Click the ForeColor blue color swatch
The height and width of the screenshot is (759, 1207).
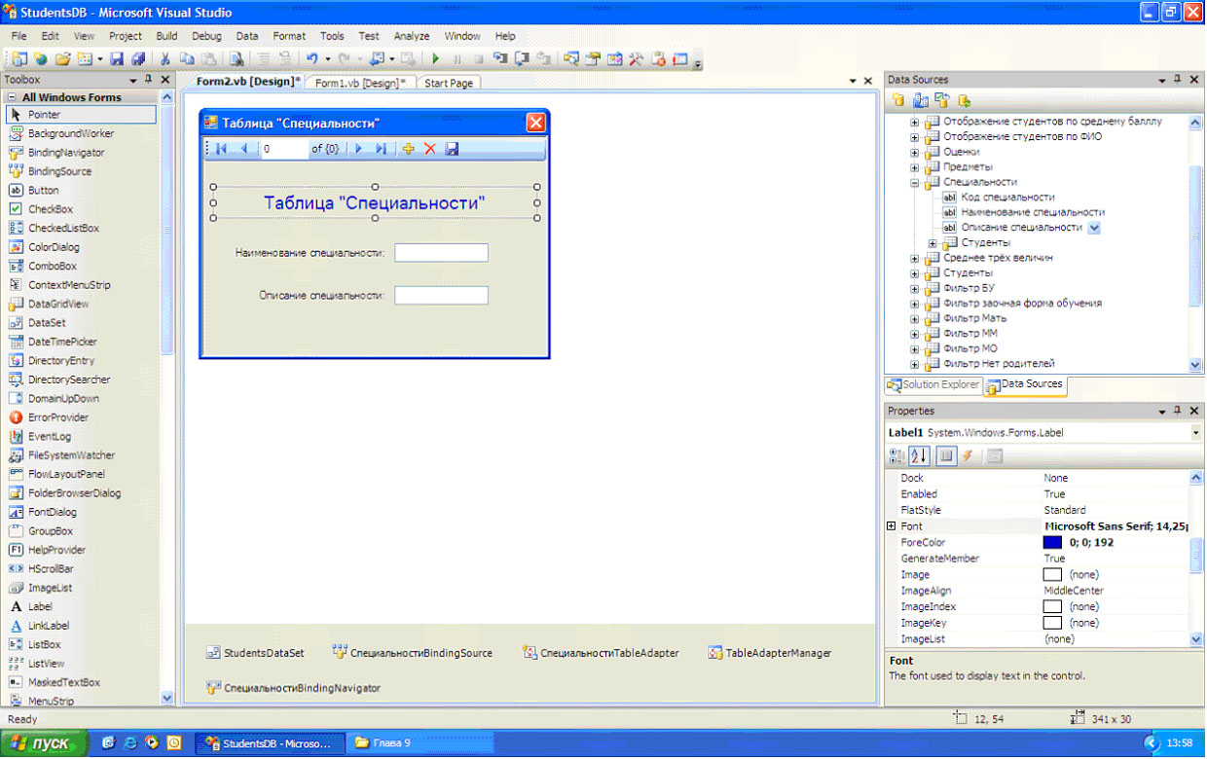(1052, 543)
